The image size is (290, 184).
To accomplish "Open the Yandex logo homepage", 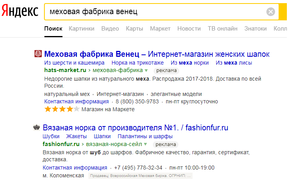I will click(x=20, y=11).
